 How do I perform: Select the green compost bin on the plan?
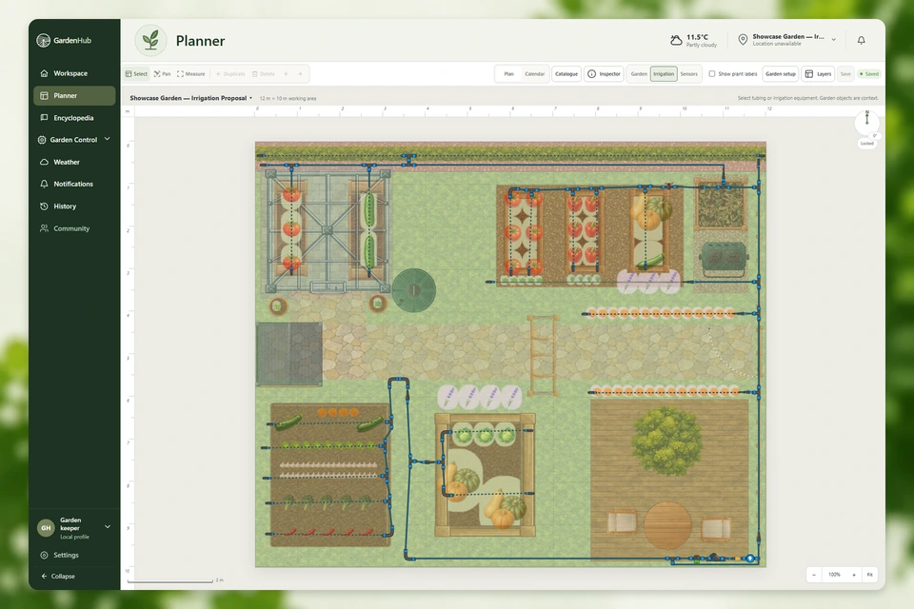724,260
